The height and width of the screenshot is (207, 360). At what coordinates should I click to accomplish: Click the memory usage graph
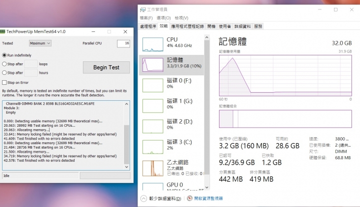(x=285, y=75)
